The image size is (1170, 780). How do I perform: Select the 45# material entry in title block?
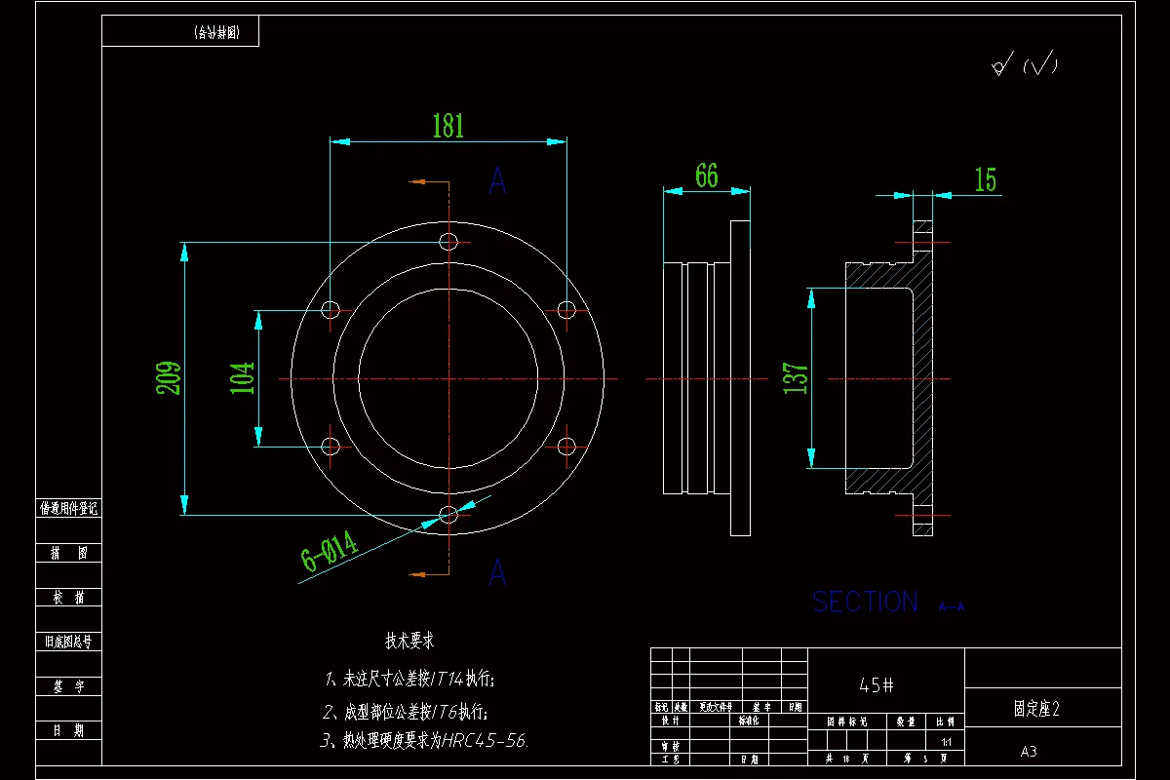(x=877, y=684)
